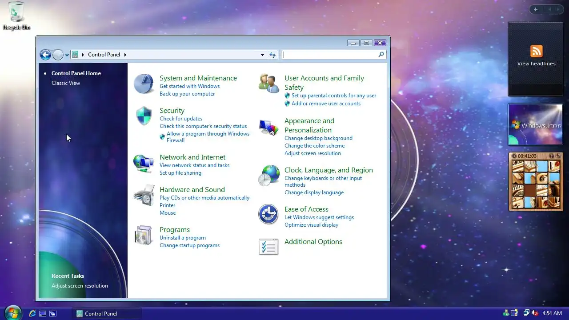This screenshot has height=320, width=569.
Task: Click Let Windows suggest settings
Action: [319, 217]
